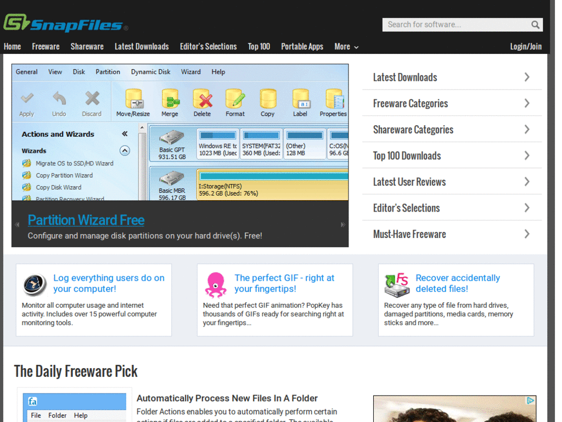Expand Top 100 Downloads sidebar chevron
The height and width of the screenshot is (422, 562).
[527, 156]
